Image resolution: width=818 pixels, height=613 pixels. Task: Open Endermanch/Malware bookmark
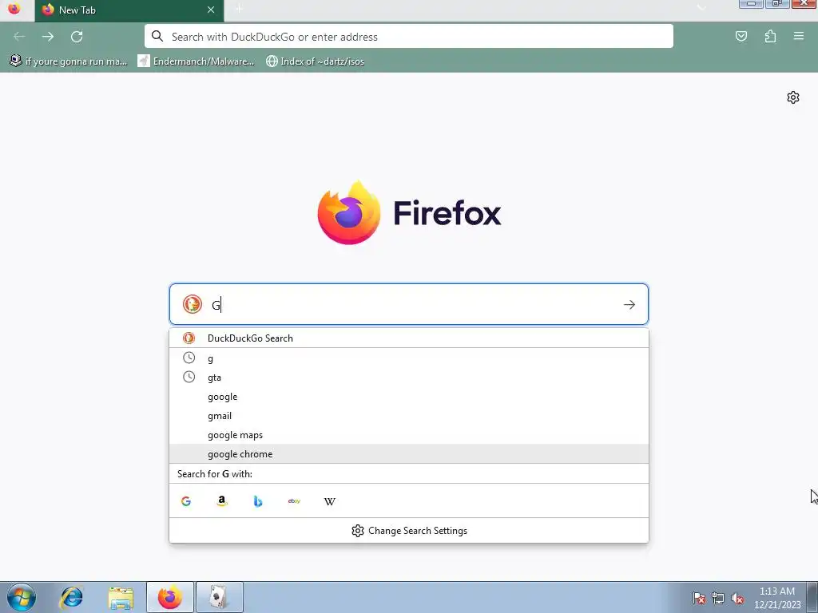[196, 61]
